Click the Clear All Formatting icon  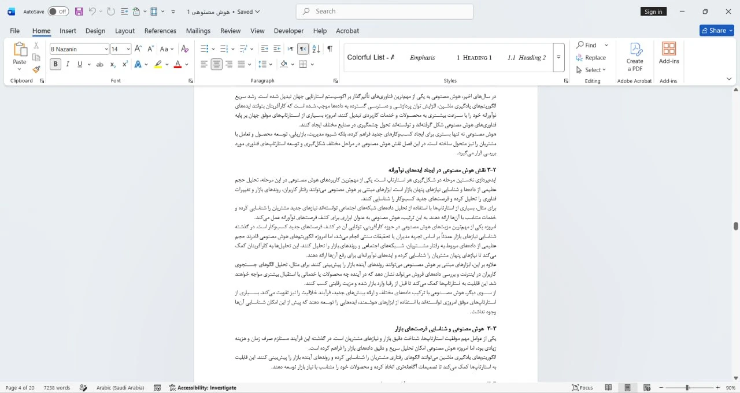point(185,49)
